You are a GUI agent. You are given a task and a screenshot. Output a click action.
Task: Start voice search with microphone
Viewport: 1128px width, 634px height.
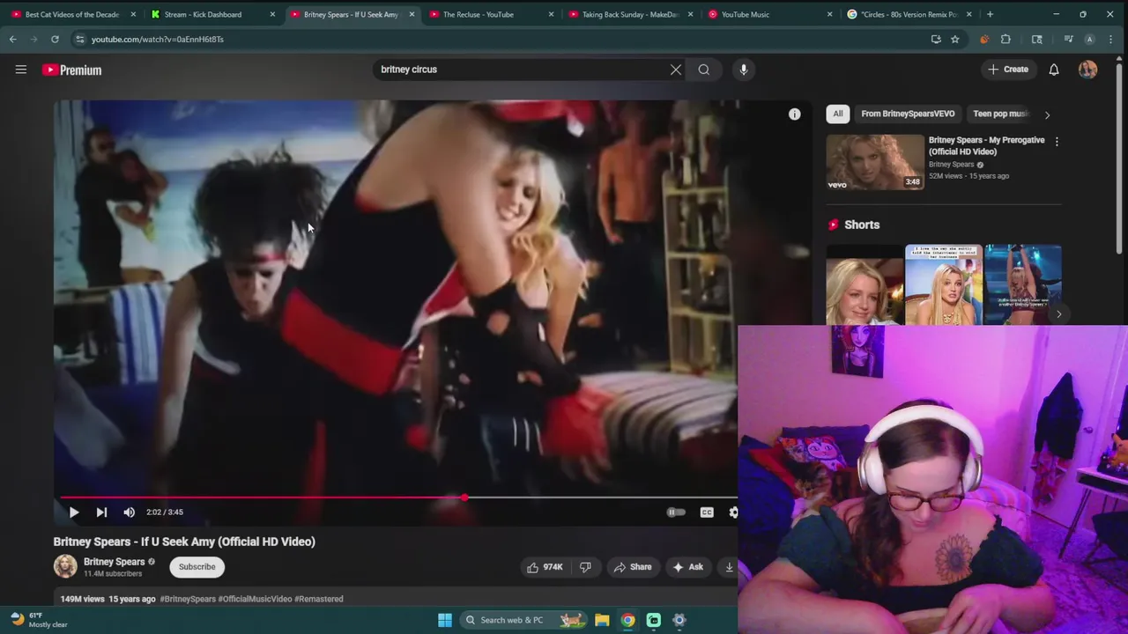744,70
